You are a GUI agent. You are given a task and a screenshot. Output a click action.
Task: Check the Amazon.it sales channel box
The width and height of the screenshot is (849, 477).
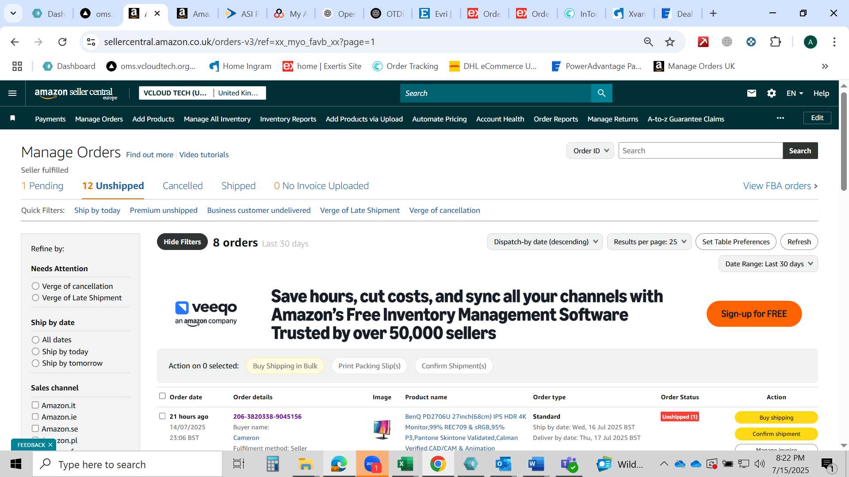click(x=35, y=405)
